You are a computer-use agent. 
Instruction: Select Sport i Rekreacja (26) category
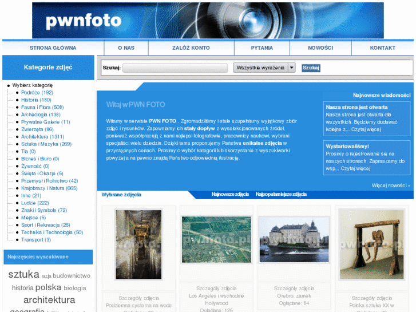click(x=46, y=225)
